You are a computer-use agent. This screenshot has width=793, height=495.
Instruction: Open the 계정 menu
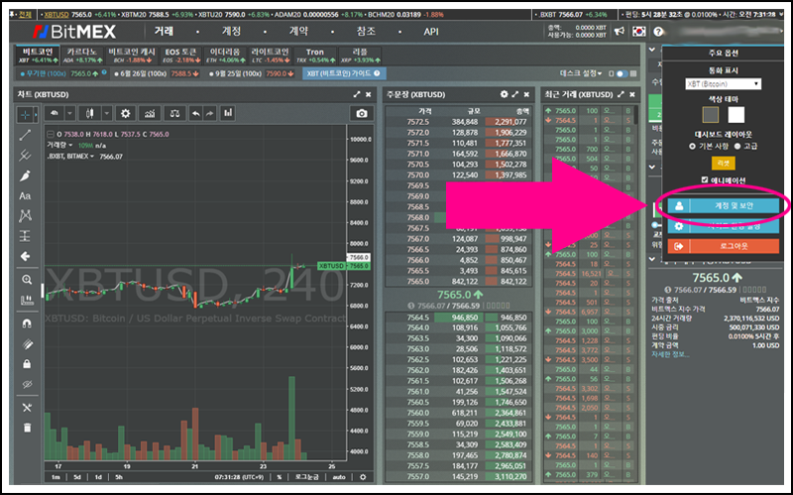coord(231,32)
